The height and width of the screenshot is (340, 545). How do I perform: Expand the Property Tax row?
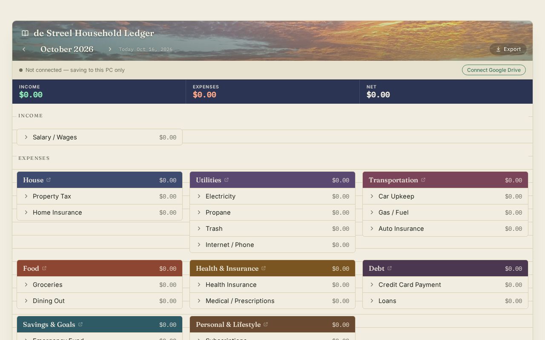coord(100,196)
